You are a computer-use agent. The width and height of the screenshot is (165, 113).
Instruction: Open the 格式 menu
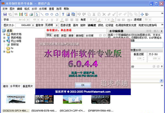coord(27,9)
